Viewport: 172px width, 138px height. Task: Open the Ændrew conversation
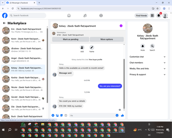(23, 50)
